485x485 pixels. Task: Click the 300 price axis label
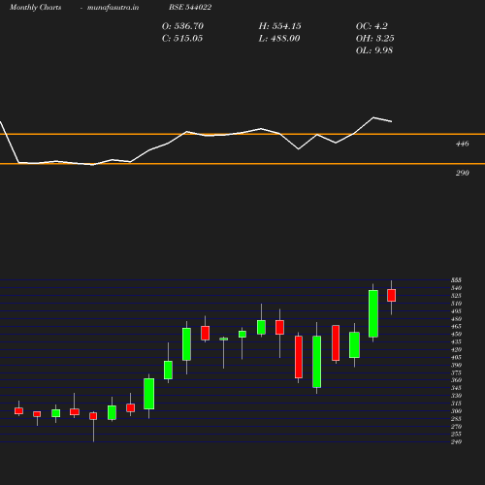point(456,411)
